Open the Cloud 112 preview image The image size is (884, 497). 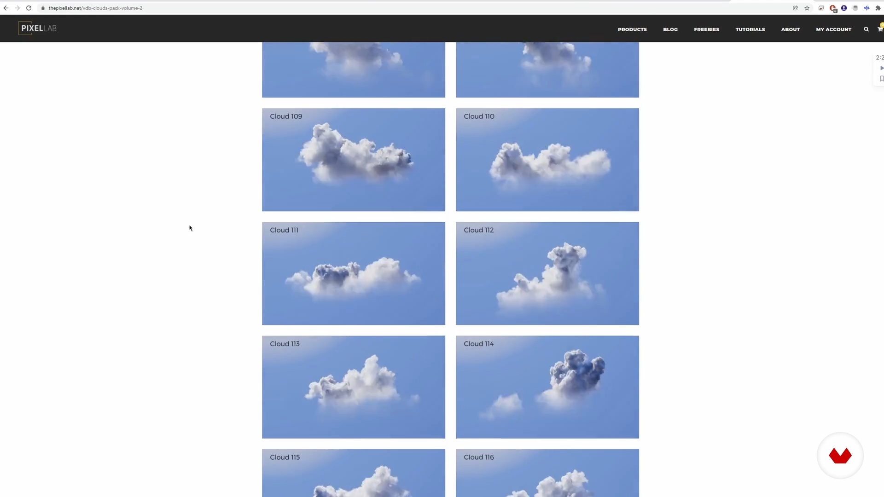click(x=547, y=273)
